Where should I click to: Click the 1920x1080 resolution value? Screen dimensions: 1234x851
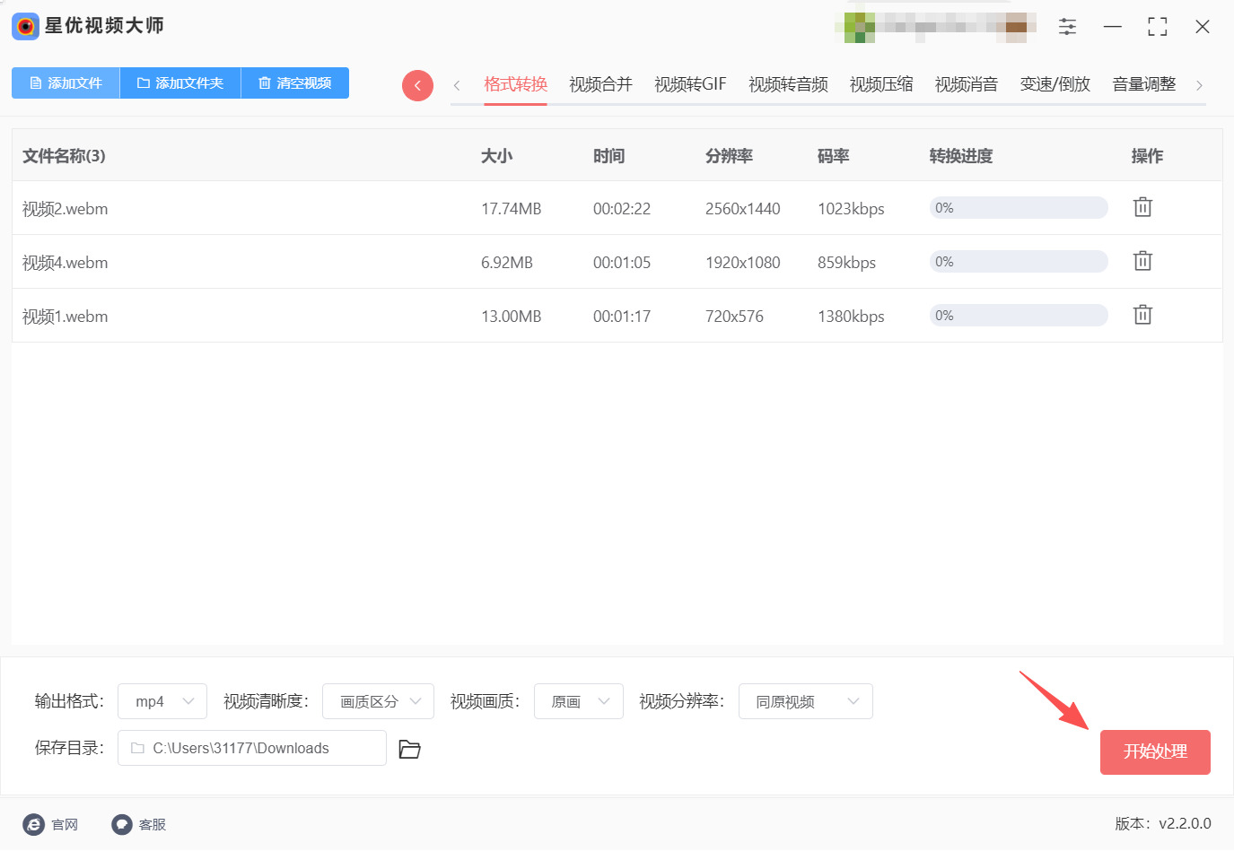[x=743, y=263]
